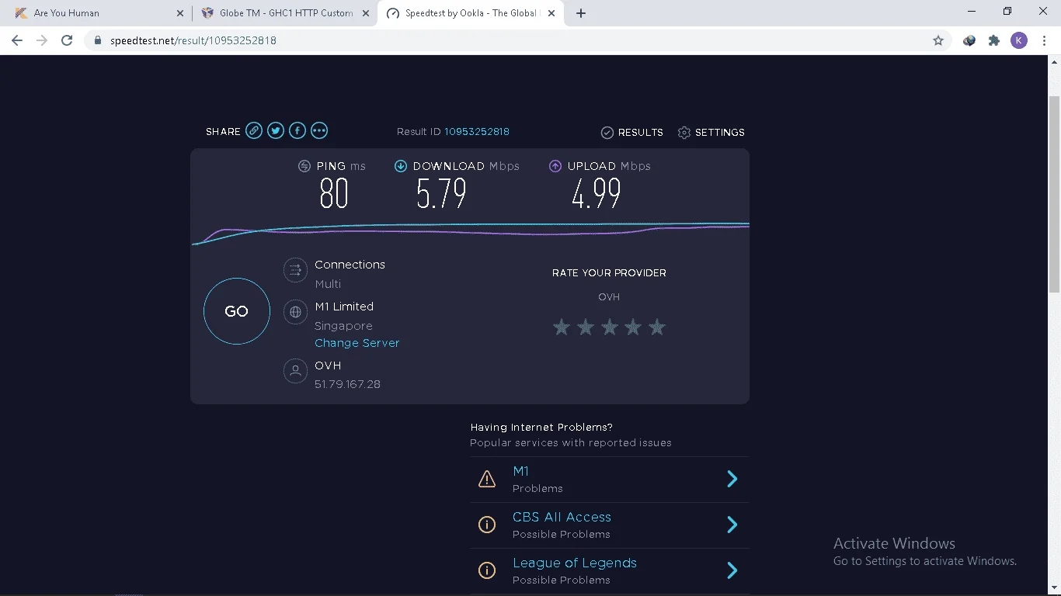Click the Singapore server location text
Screen dimensions: 1061x596
pyautogui.click(x=343, y=326)
